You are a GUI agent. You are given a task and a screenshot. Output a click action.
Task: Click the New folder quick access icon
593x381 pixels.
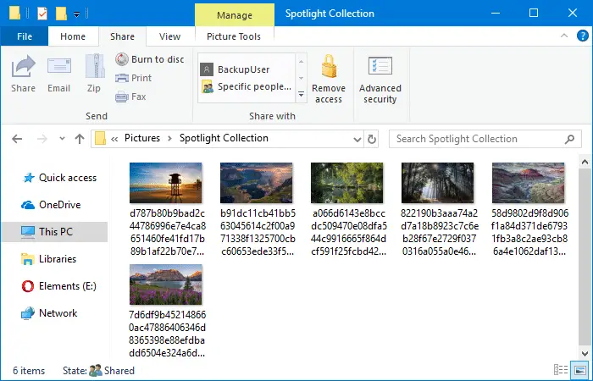coord(61,14)
